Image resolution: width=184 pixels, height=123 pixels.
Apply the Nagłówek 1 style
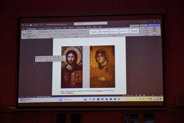point(114,31)
